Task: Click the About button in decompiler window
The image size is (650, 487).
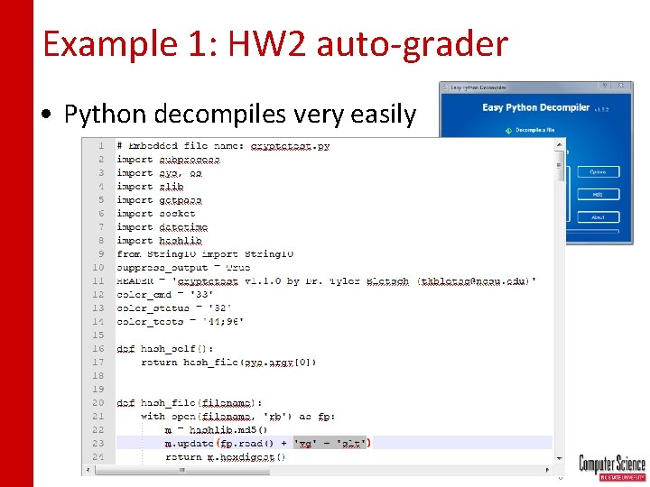Action: [599, 217]
